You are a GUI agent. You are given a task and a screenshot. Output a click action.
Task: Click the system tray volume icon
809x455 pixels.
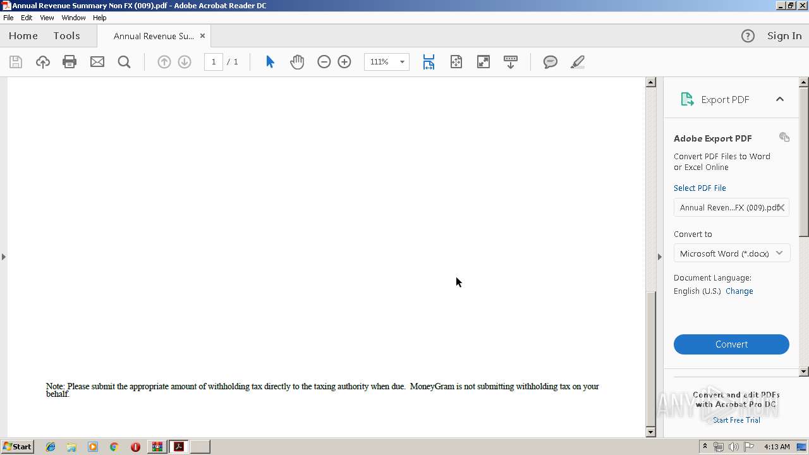pyautogui.click(x=733, y=447)
